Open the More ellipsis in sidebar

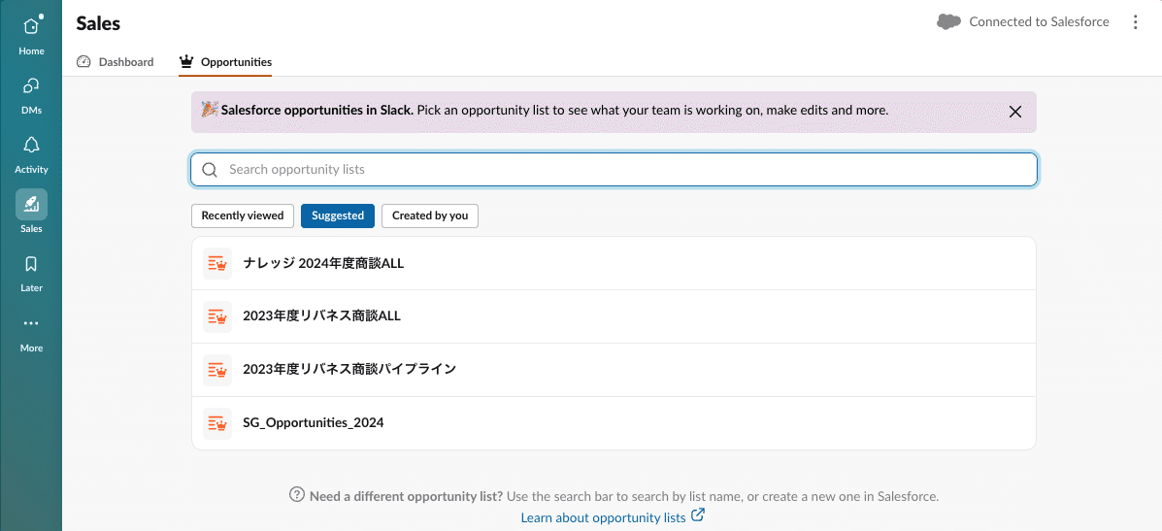31,323
